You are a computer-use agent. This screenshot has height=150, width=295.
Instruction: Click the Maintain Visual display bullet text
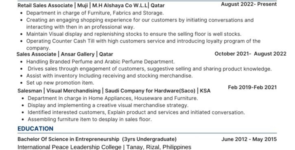point(134,34)
